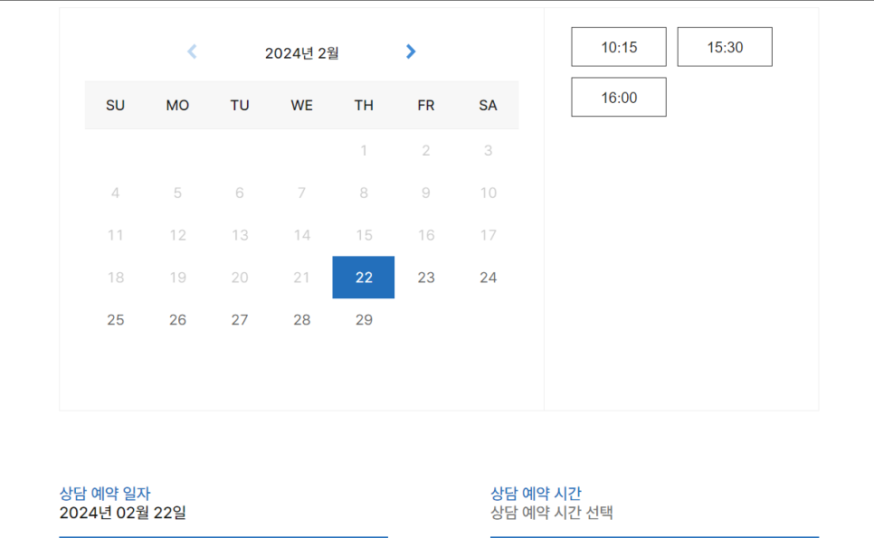The image size is (874, 538).
Task: Click the 2024년 2월 month title
Action: point(301,53)
